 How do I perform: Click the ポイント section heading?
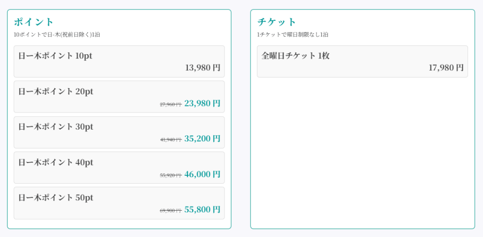tap(34, 22)
